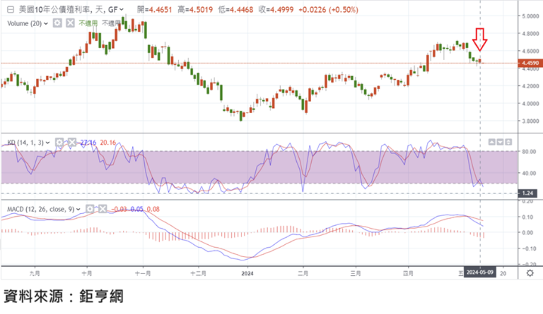
Task: Move KD pane down with arrow icon
Action: (x=500, y=142)
